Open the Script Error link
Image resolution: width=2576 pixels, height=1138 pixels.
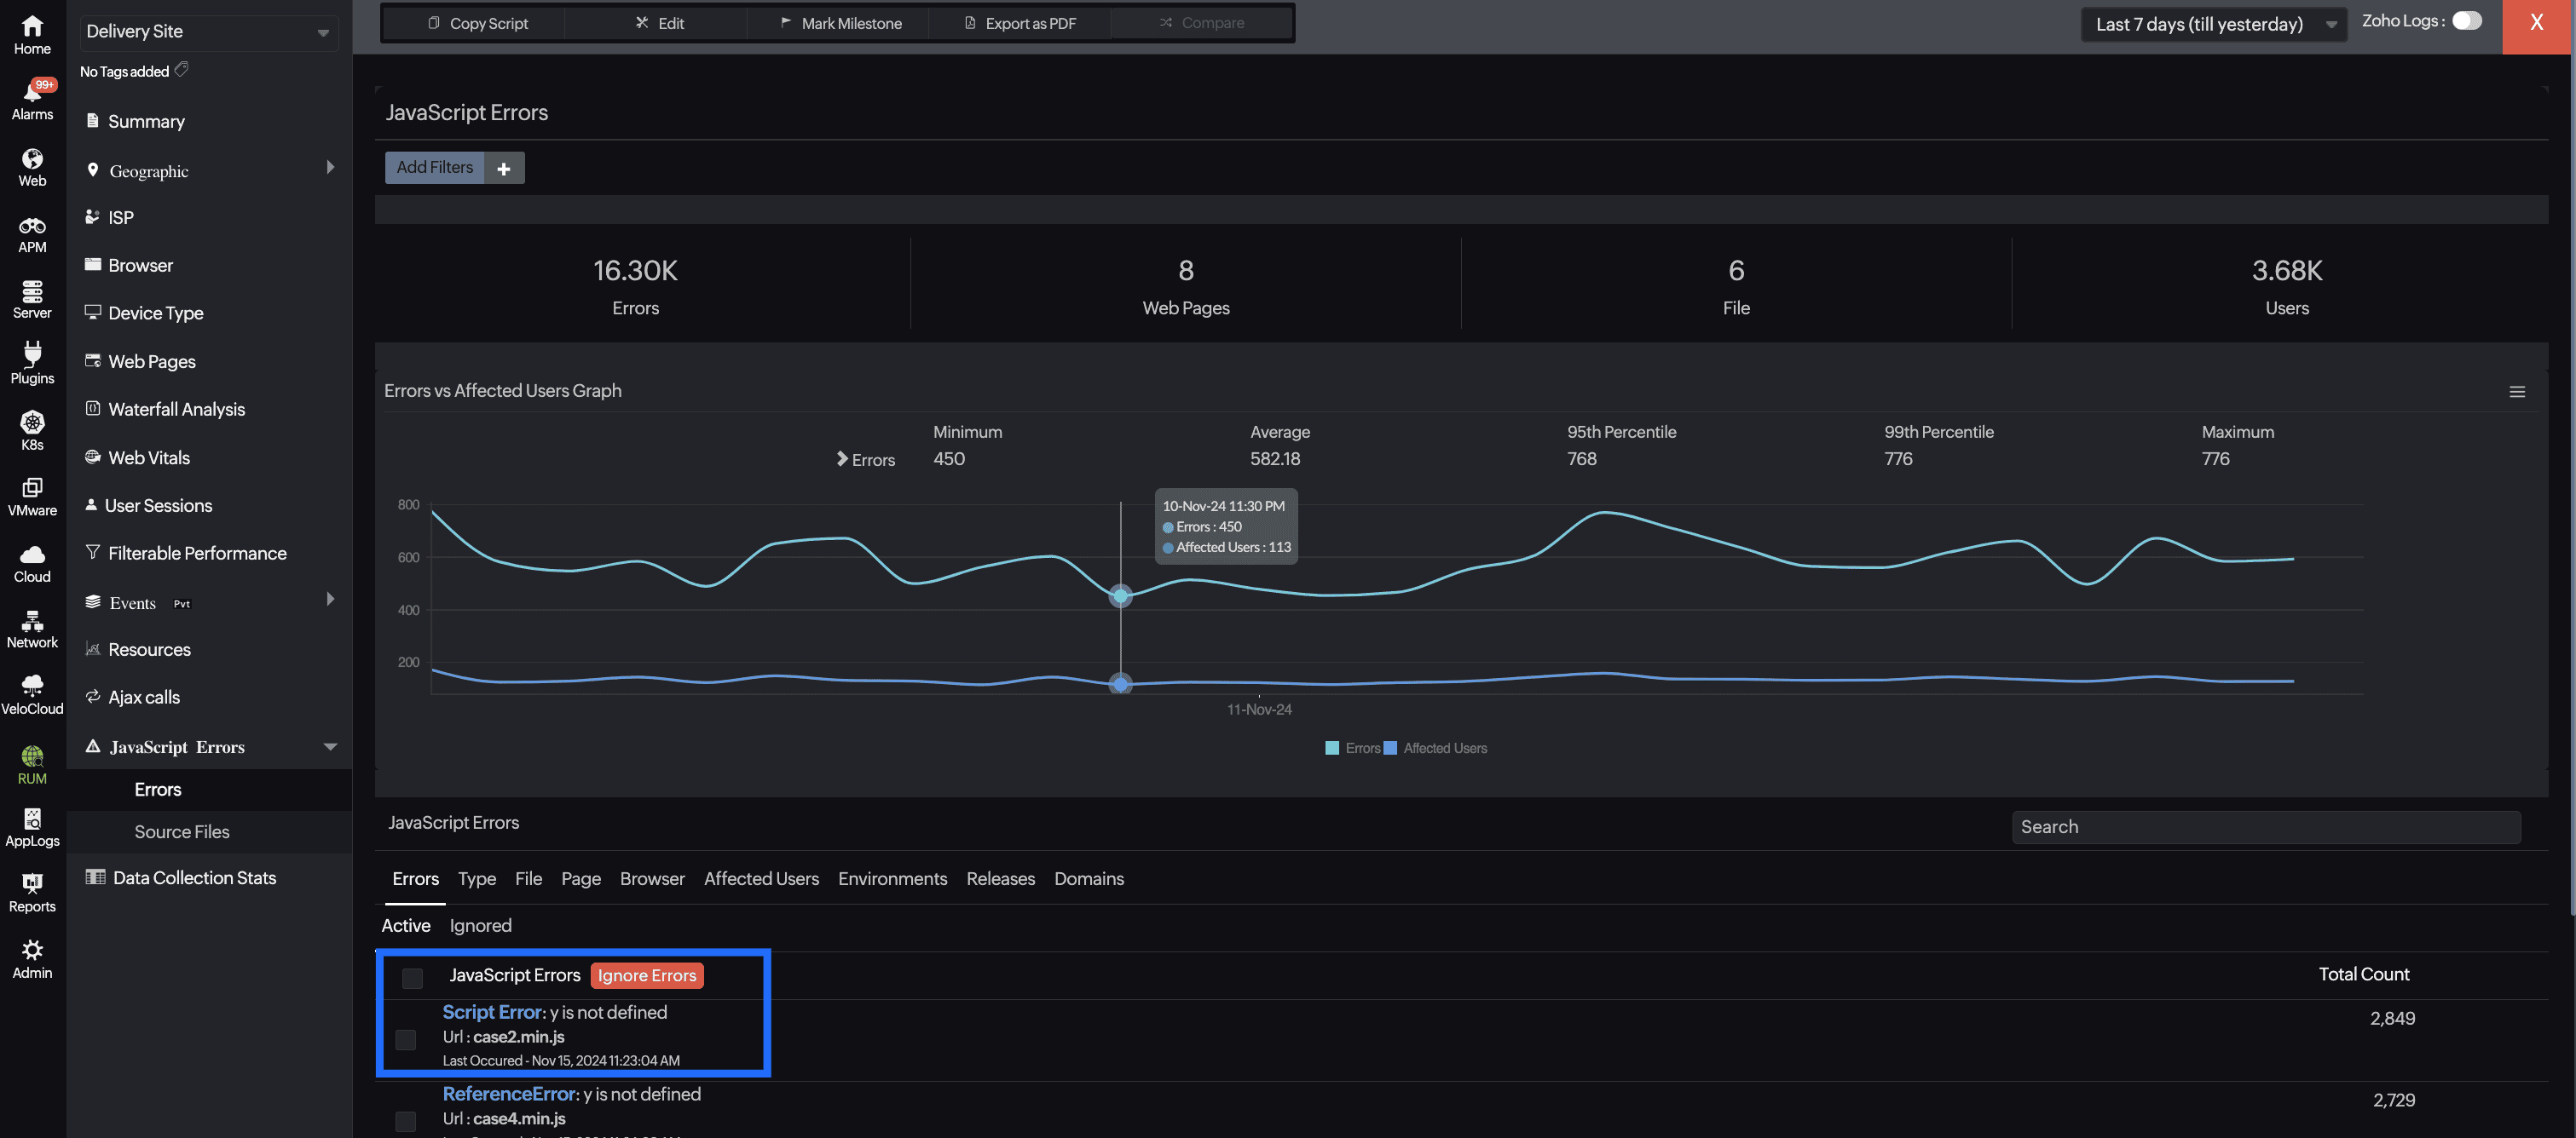[492, 1012]
